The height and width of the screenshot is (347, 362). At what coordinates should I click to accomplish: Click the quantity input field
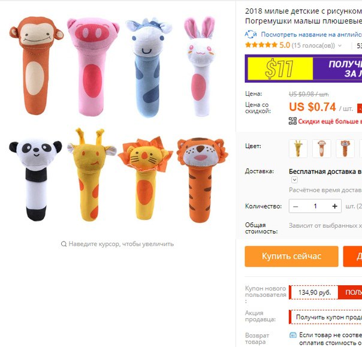pyautogui.click(x=315, y=206)
